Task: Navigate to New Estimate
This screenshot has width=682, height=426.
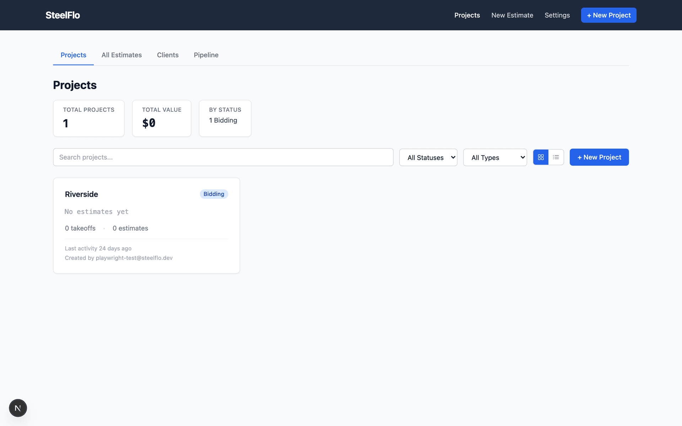Action: 512,15
